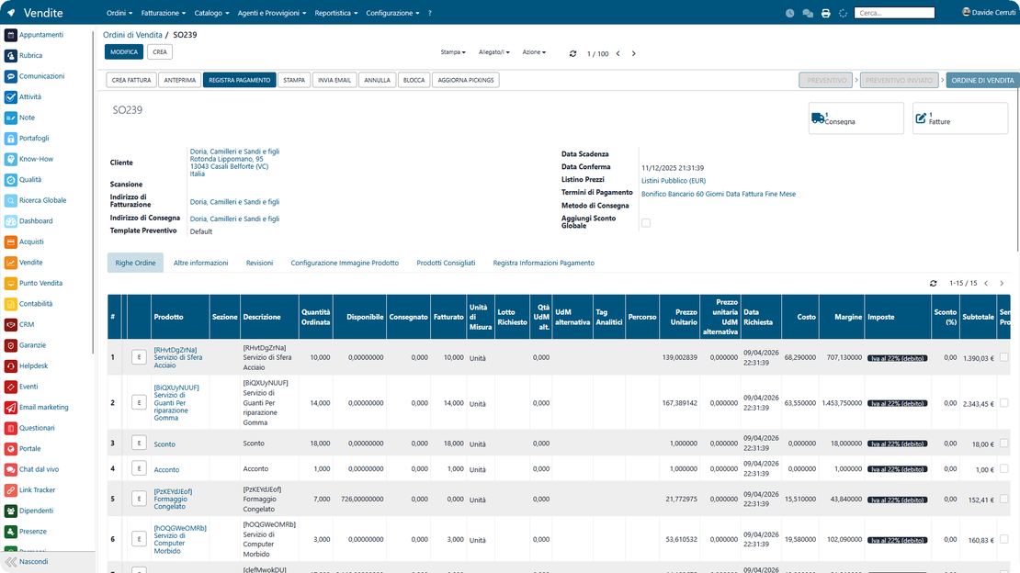The width and height of the screenshot is (1020, 573).
Task: Switch to Revisioni tab
Action: [x=259, y=263]
